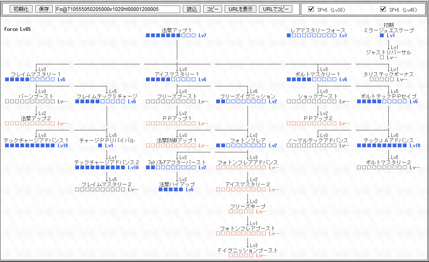Click the タリステックボーナス skill name
This screenshot has height=262, width=429.
point(388,74)
